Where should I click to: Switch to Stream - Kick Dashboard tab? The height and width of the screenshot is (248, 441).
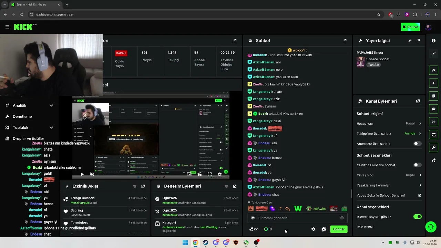click(35, 4)
